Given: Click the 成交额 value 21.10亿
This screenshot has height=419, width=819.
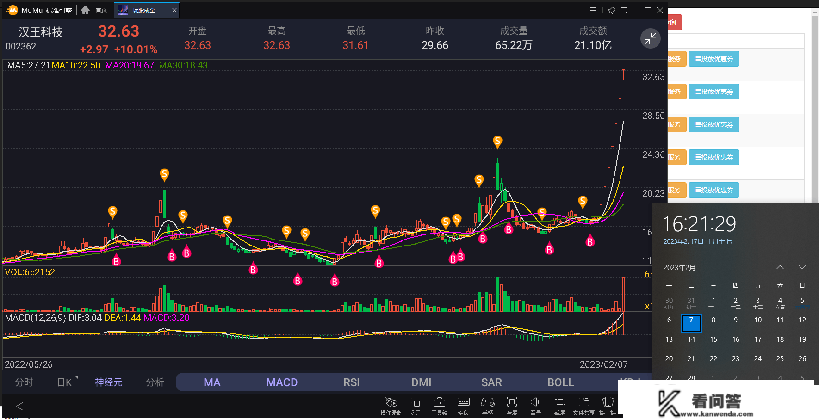Looking at the screenshot, I should [x=593, y=45].
